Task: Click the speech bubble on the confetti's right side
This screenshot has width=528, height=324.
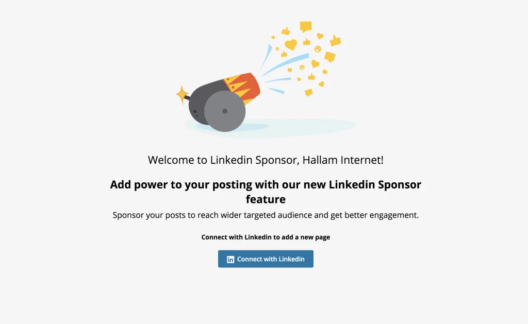Action: pyautogui.click(x=329, y=56)
